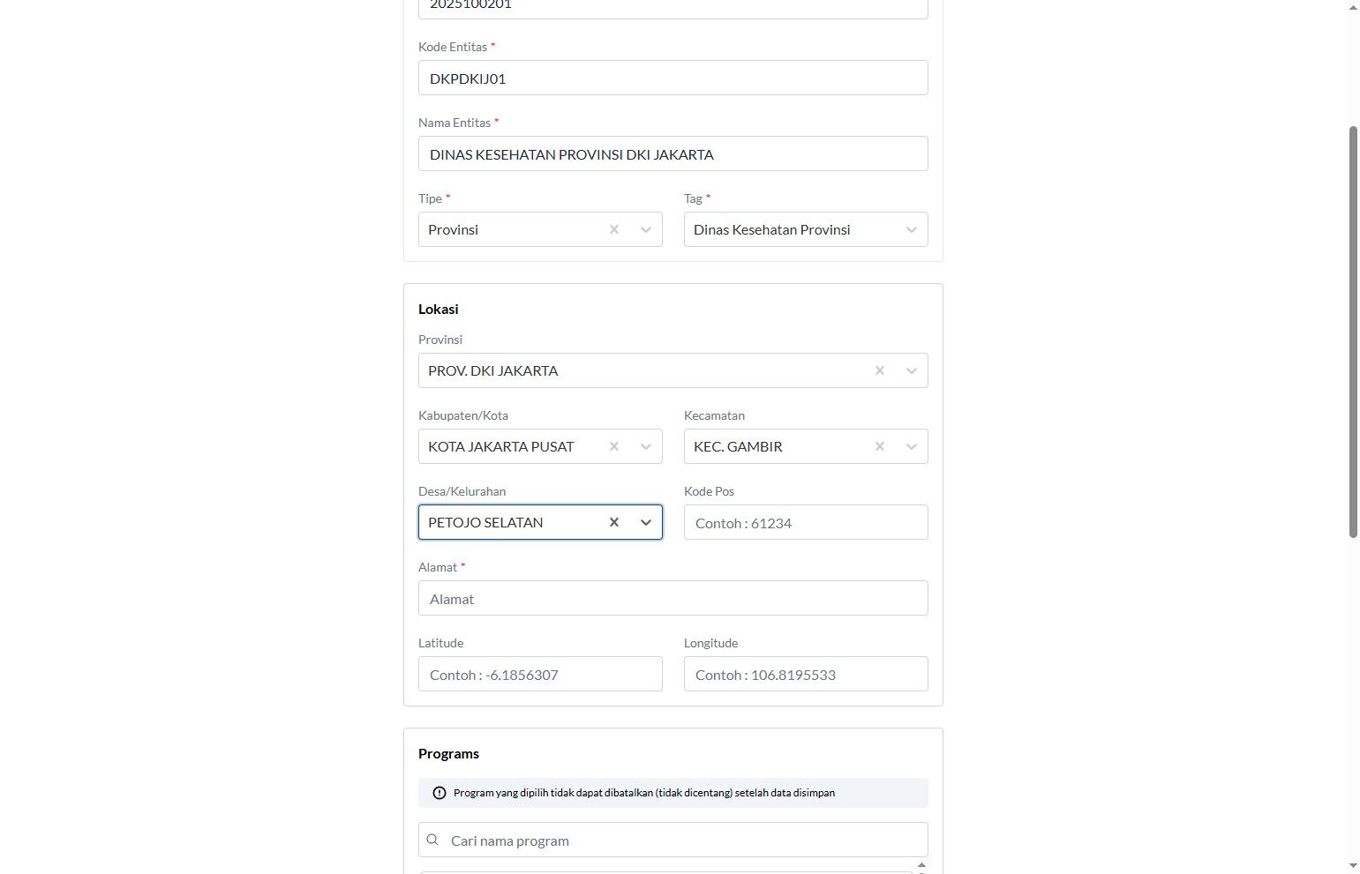Select the Longitude input box

(805, 674)
